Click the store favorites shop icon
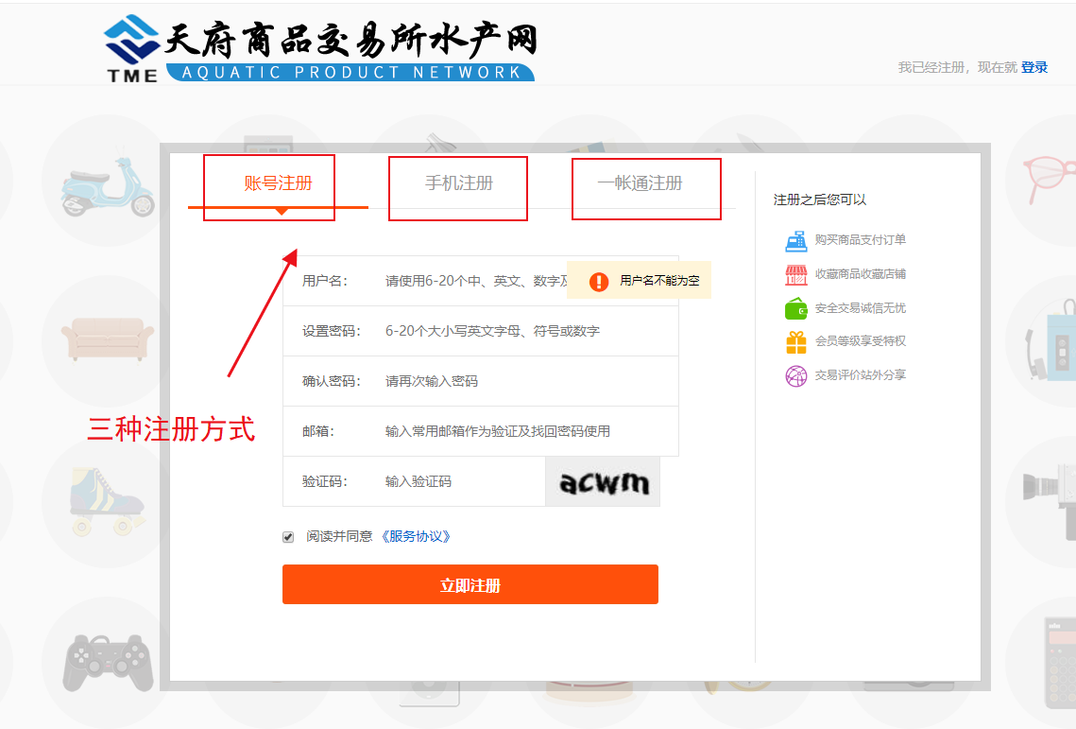 click(x=795, y=274)
